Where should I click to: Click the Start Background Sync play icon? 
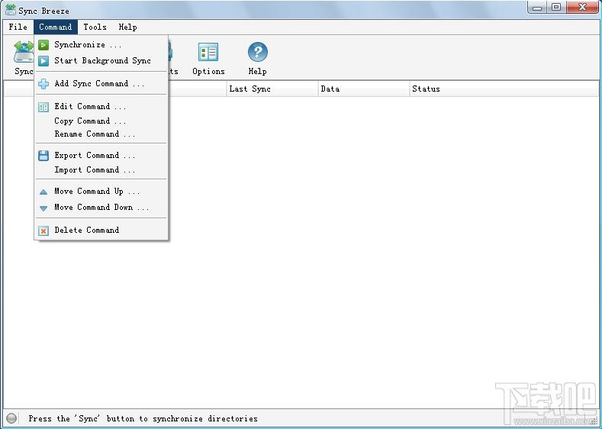pyautogui.click(x=43, y=60)
